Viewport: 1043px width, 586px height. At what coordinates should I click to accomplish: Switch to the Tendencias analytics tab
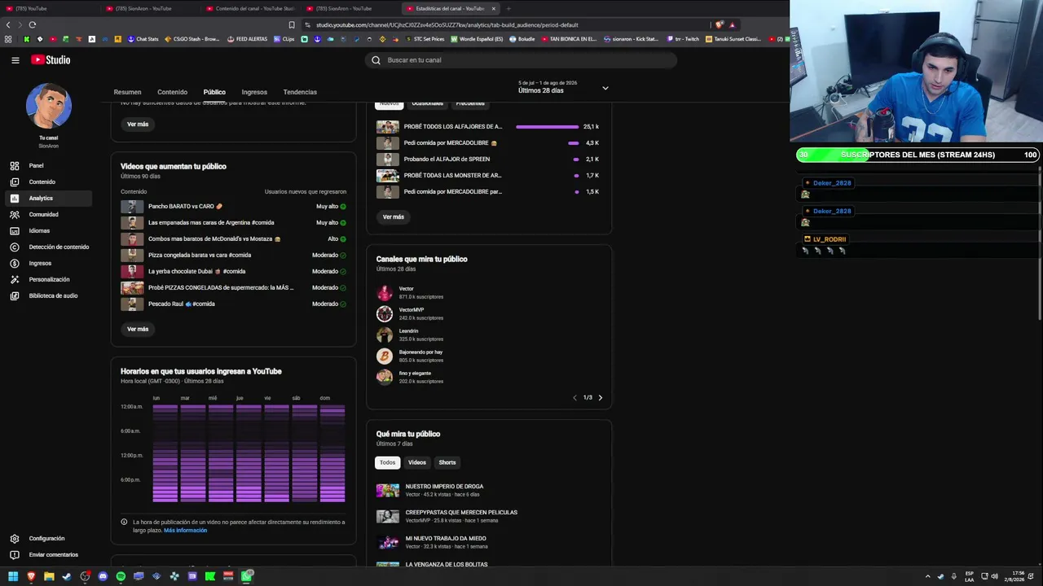(300, 92)
